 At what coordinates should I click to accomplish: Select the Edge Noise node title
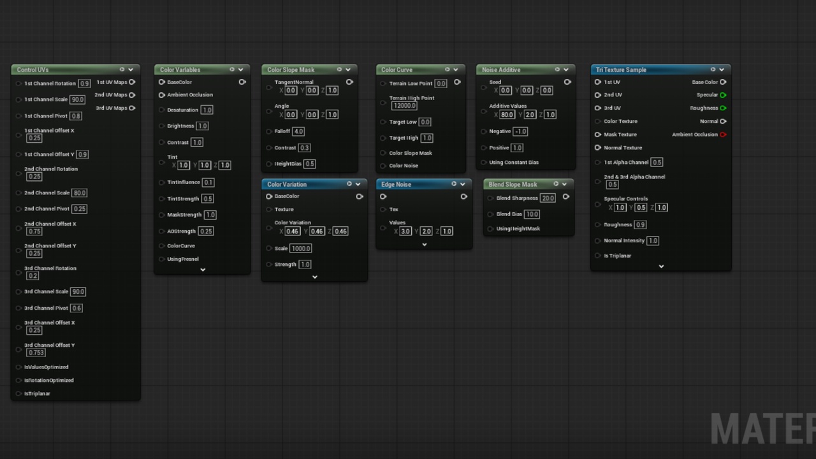tap(396, 184)
